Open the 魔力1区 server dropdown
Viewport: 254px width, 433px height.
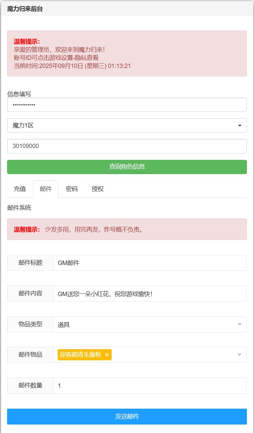coord(127,125)
